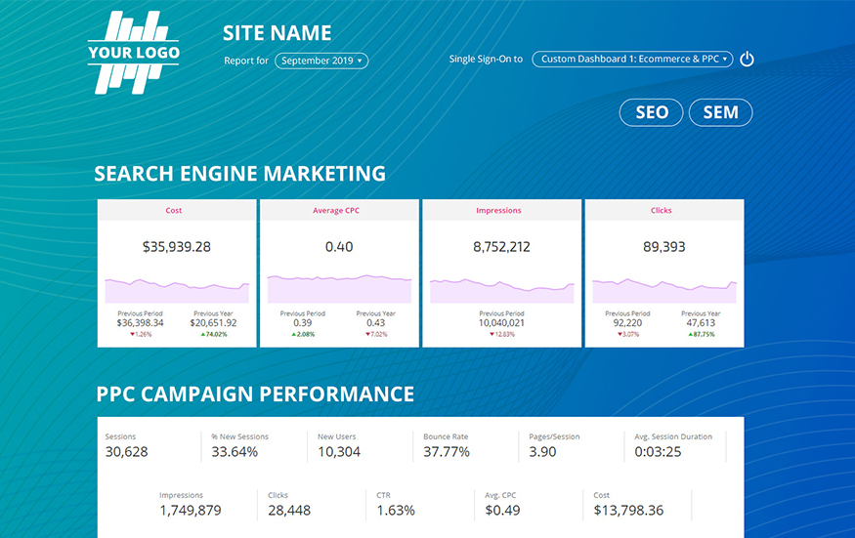Screen dimensions: 855x538
Task: Click the Avg. Session Duration value
Action: pos(658,452)
